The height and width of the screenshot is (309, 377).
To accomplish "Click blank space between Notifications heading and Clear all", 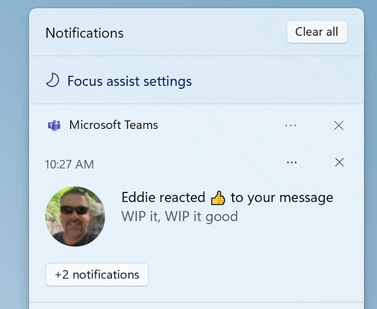I will click(204, 32).
